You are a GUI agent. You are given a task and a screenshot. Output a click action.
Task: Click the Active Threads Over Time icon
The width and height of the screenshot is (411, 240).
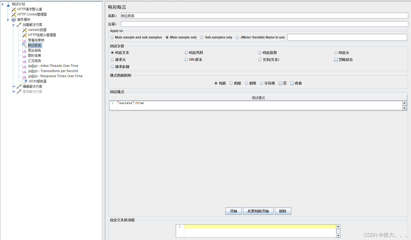point(25,66)
